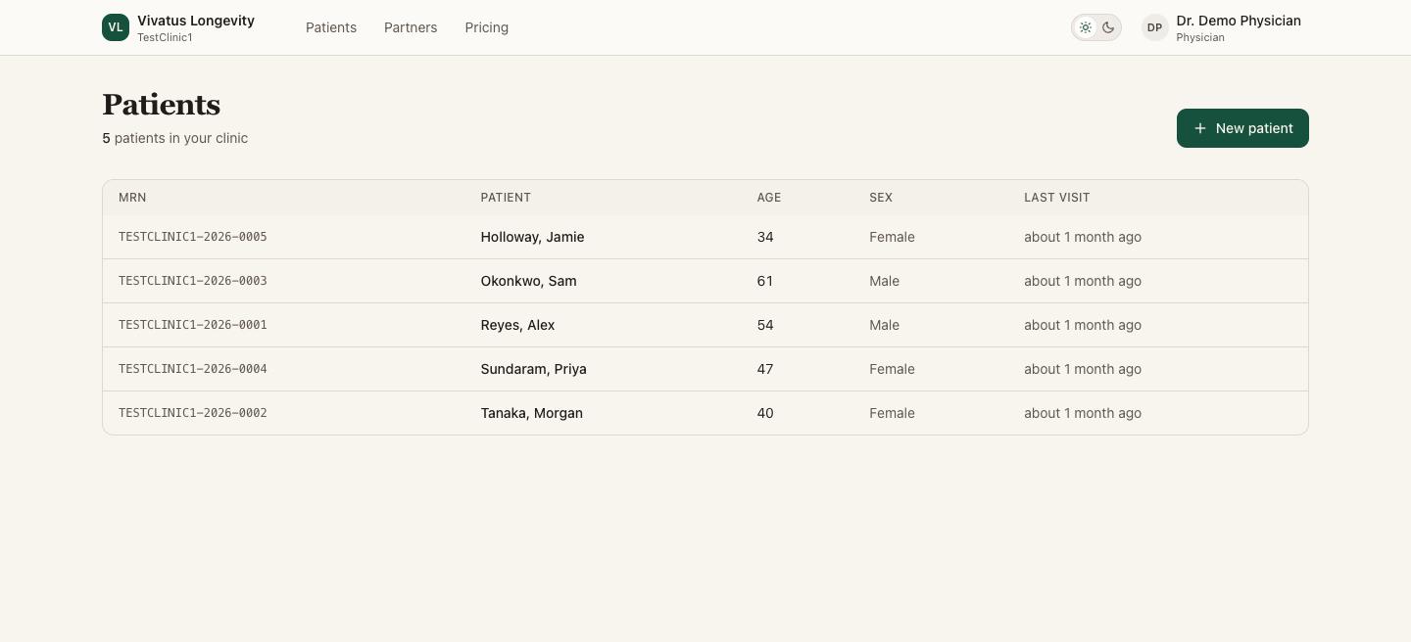Click the New patient button
This screenshot has height=642, width=1411.
point(1242,128)
